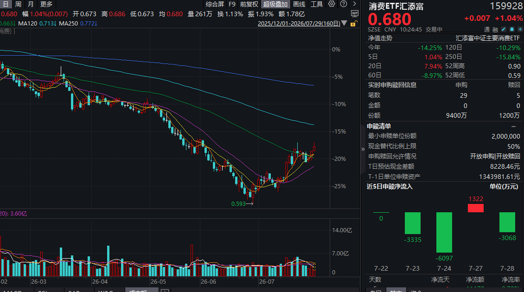The image size is (524, 292).
Task: Click the 0.593 low price marker
Action: pyautogui.click(x=239, y=203)
